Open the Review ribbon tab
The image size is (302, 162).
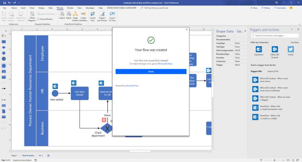(x=70, y=8)
